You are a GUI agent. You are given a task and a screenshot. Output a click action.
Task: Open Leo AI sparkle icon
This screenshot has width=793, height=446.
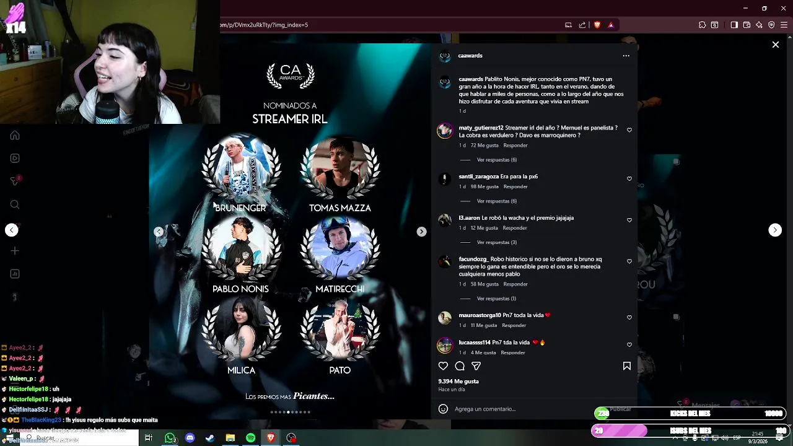click(759, 25)
